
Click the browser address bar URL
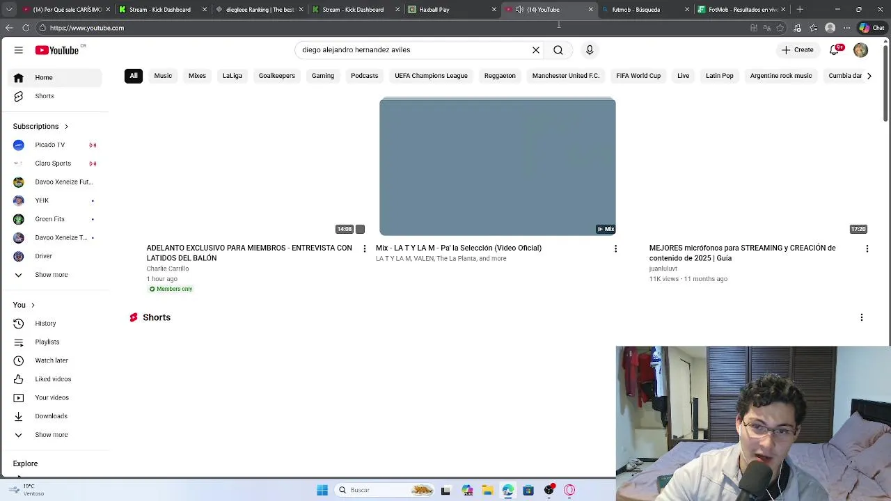point(87,28)
